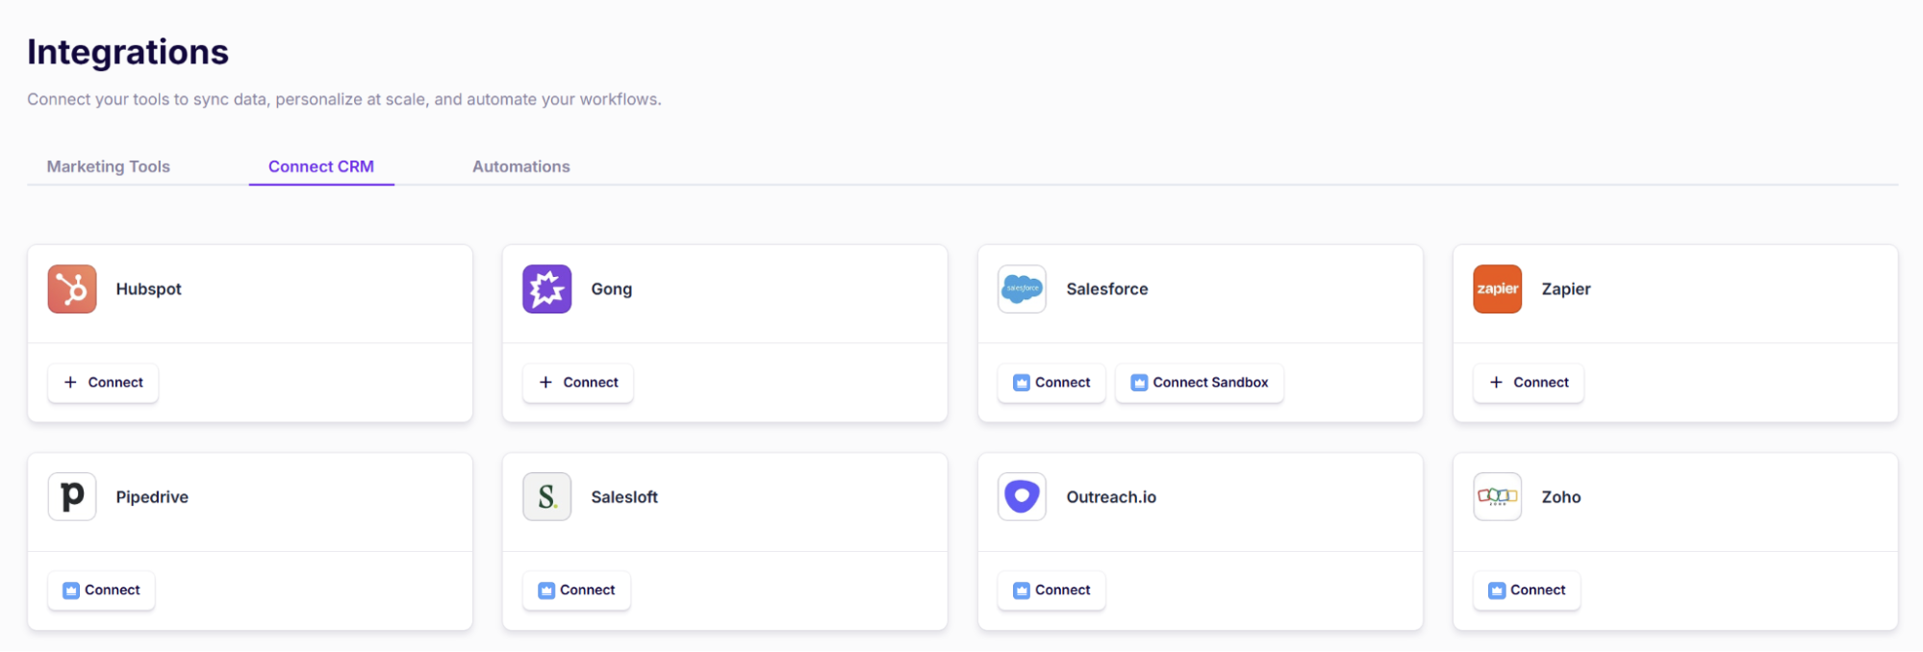
Task: Connect the Zapier integration
Action: tap(1529, 383)
